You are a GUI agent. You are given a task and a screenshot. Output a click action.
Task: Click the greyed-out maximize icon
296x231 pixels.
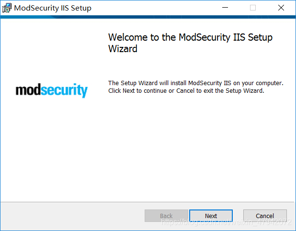[253, 8]
